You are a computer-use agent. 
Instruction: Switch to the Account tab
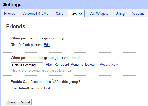138,14
